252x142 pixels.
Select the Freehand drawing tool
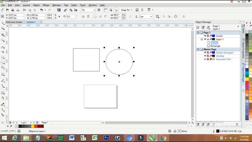3,47
